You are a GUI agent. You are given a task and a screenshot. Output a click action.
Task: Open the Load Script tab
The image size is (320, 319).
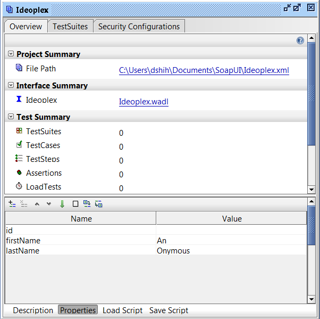point(122,310)
